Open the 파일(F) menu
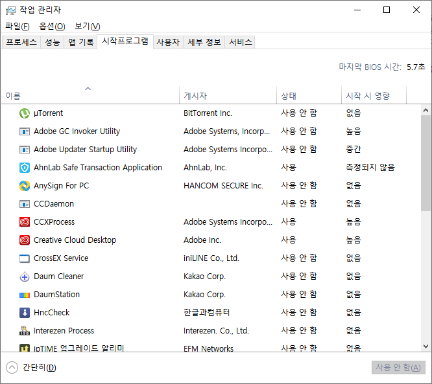Screen dimensions: 432x384 [17, 26]
